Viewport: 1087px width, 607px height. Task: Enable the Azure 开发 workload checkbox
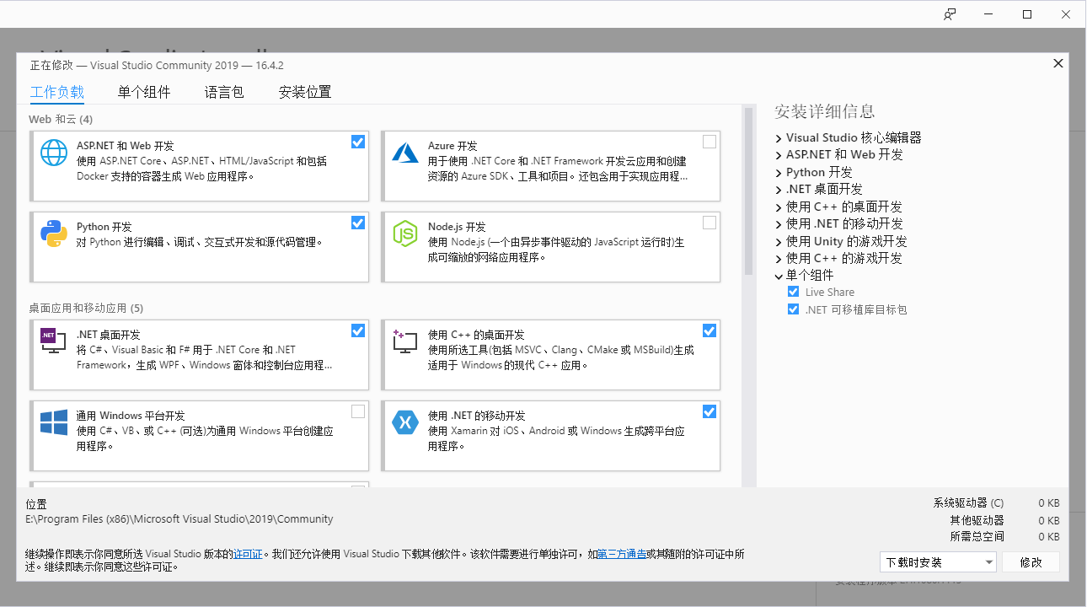tap(709, 142)
